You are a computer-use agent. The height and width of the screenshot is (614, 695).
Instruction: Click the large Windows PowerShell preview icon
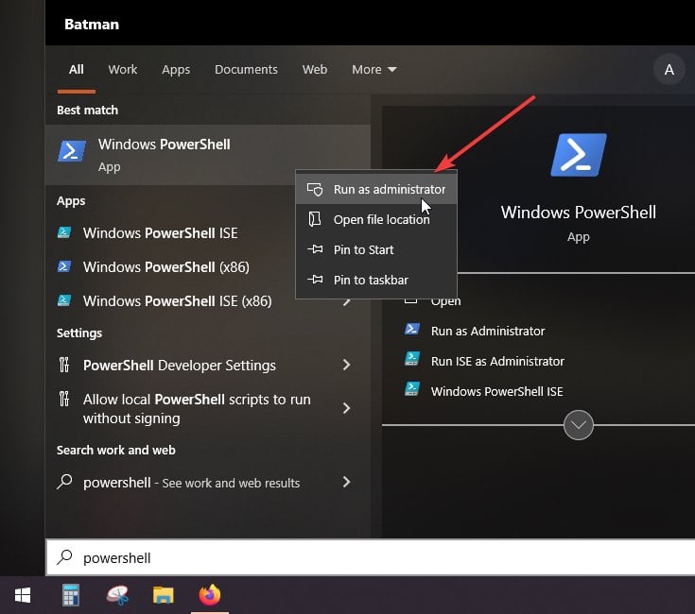579,155
